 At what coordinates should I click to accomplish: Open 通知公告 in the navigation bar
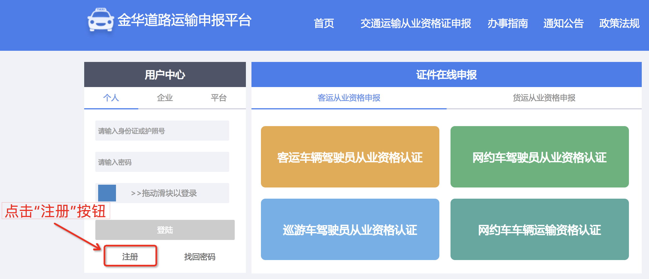563,23
